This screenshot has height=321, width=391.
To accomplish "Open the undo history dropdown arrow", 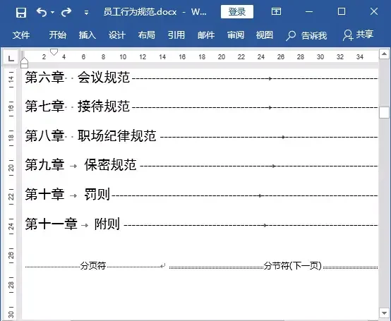I will (x=52, y=12).
